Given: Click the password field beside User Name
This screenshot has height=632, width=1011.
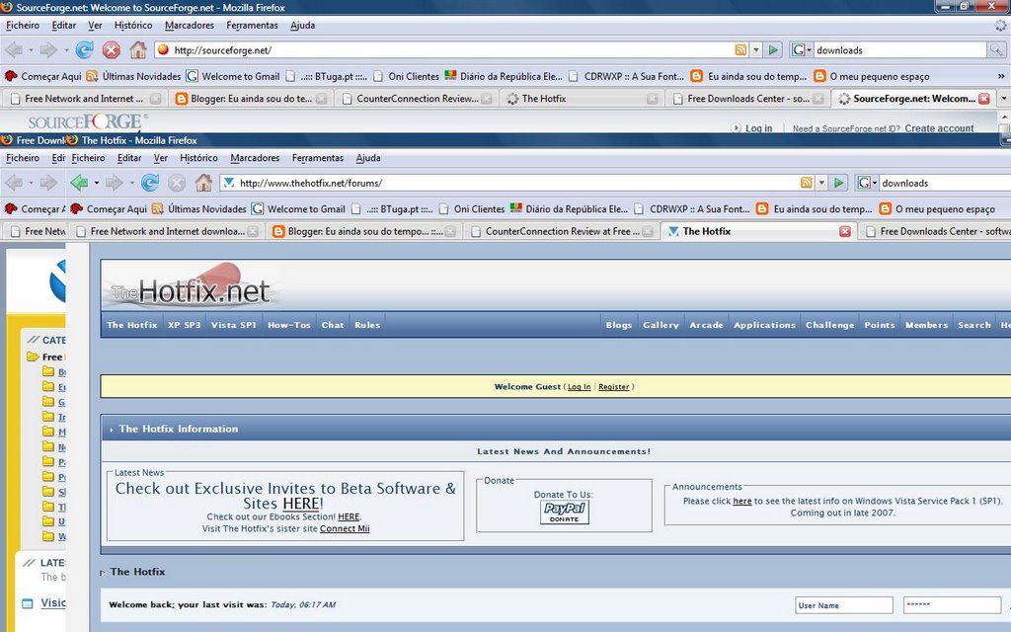Looking at the screenshot, I should 953,605.
